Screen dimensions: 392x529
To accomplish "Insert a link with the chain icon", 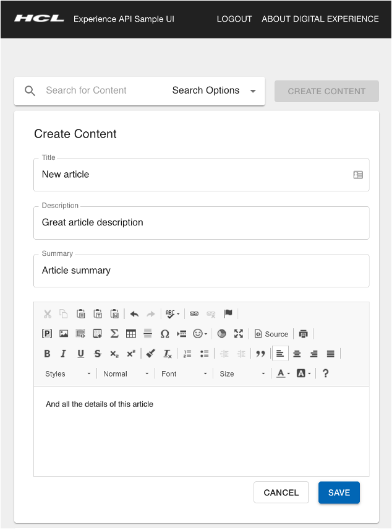I will click(x=194, y=314).
